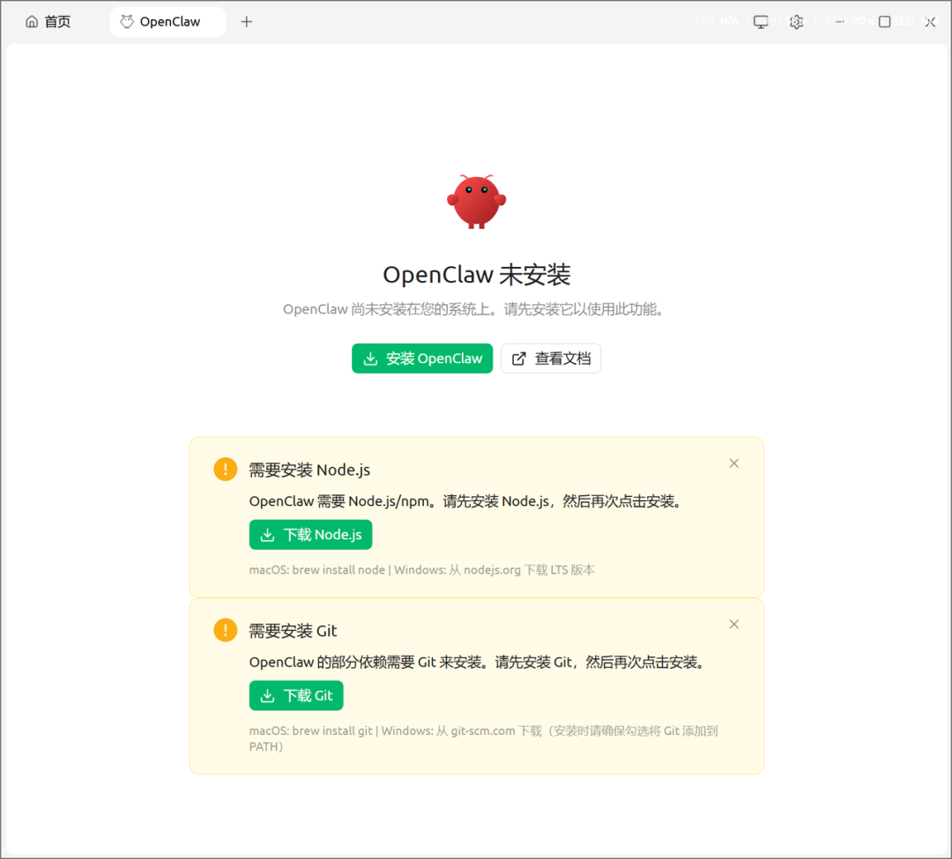Click the FPS N/A status indicator
The image size is (952, 859).
point(717,20)
